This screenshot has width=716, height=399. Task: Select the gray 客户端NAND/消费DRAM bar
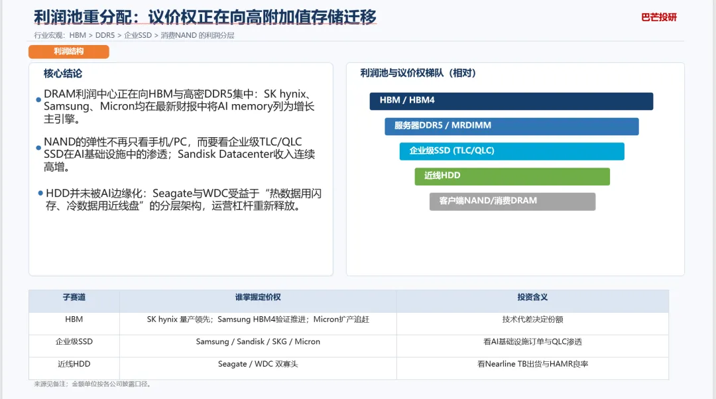(x=512, y=201)
